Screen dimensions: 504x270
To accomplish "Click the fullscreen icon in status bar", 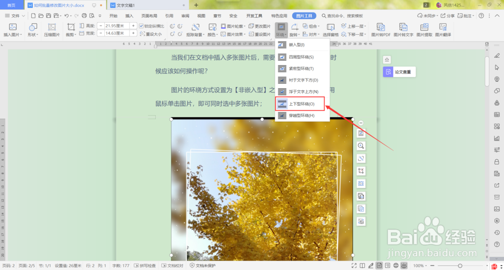I will pos(354,265).
